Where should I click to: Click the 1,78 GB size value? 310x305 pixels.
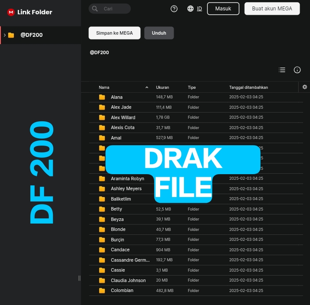coord(163,117)
